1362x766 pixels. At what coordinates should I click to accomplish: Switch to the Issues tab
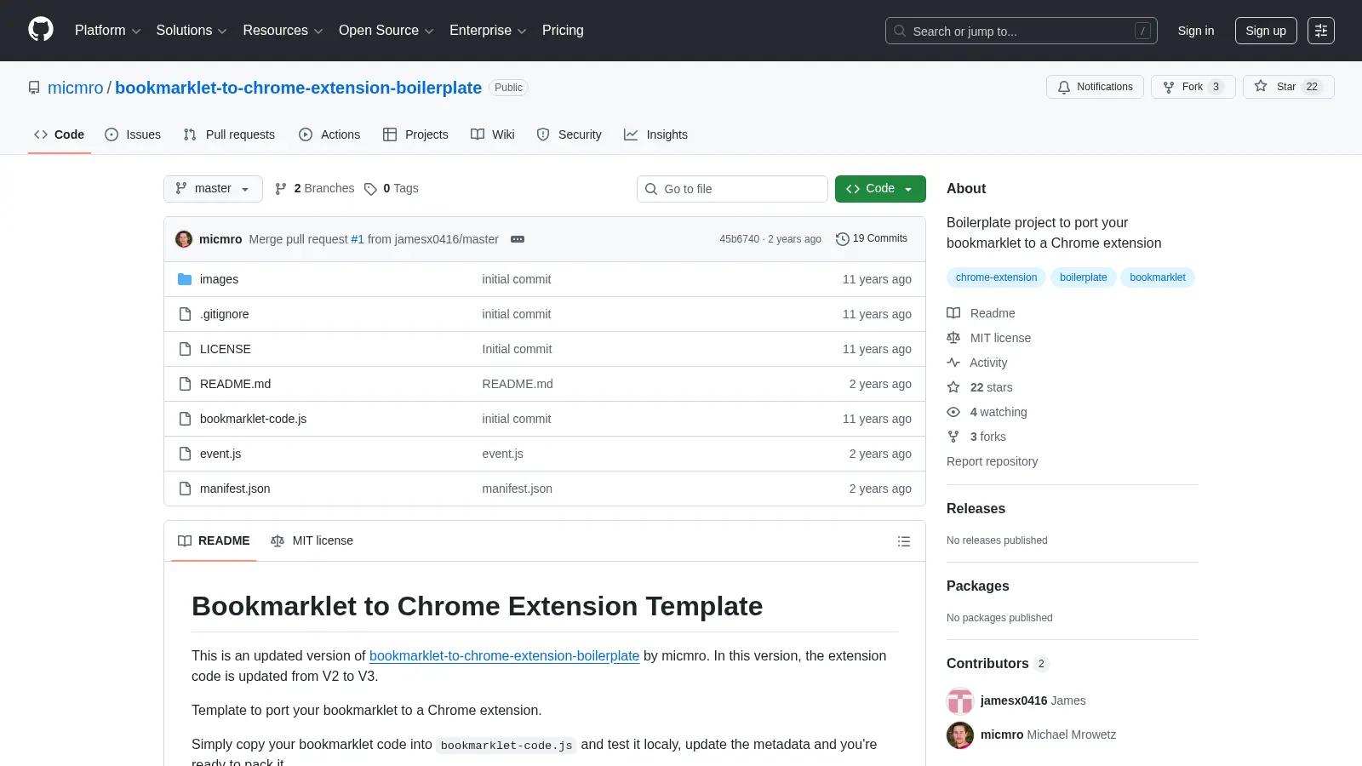[133, 134]
